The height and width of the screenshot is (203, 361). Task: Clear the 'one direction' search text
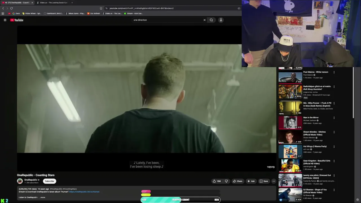click(204, 20)
